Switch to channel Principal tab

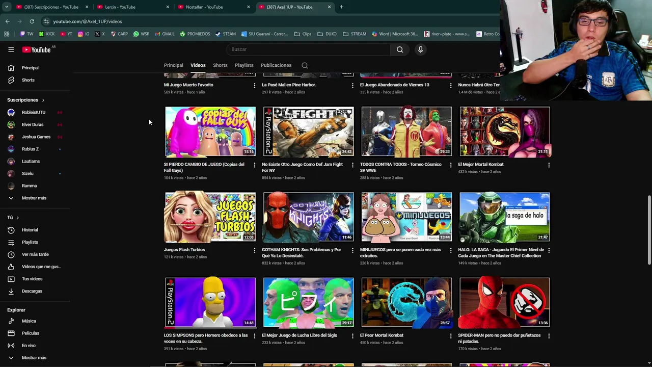[x=173, y=65]
